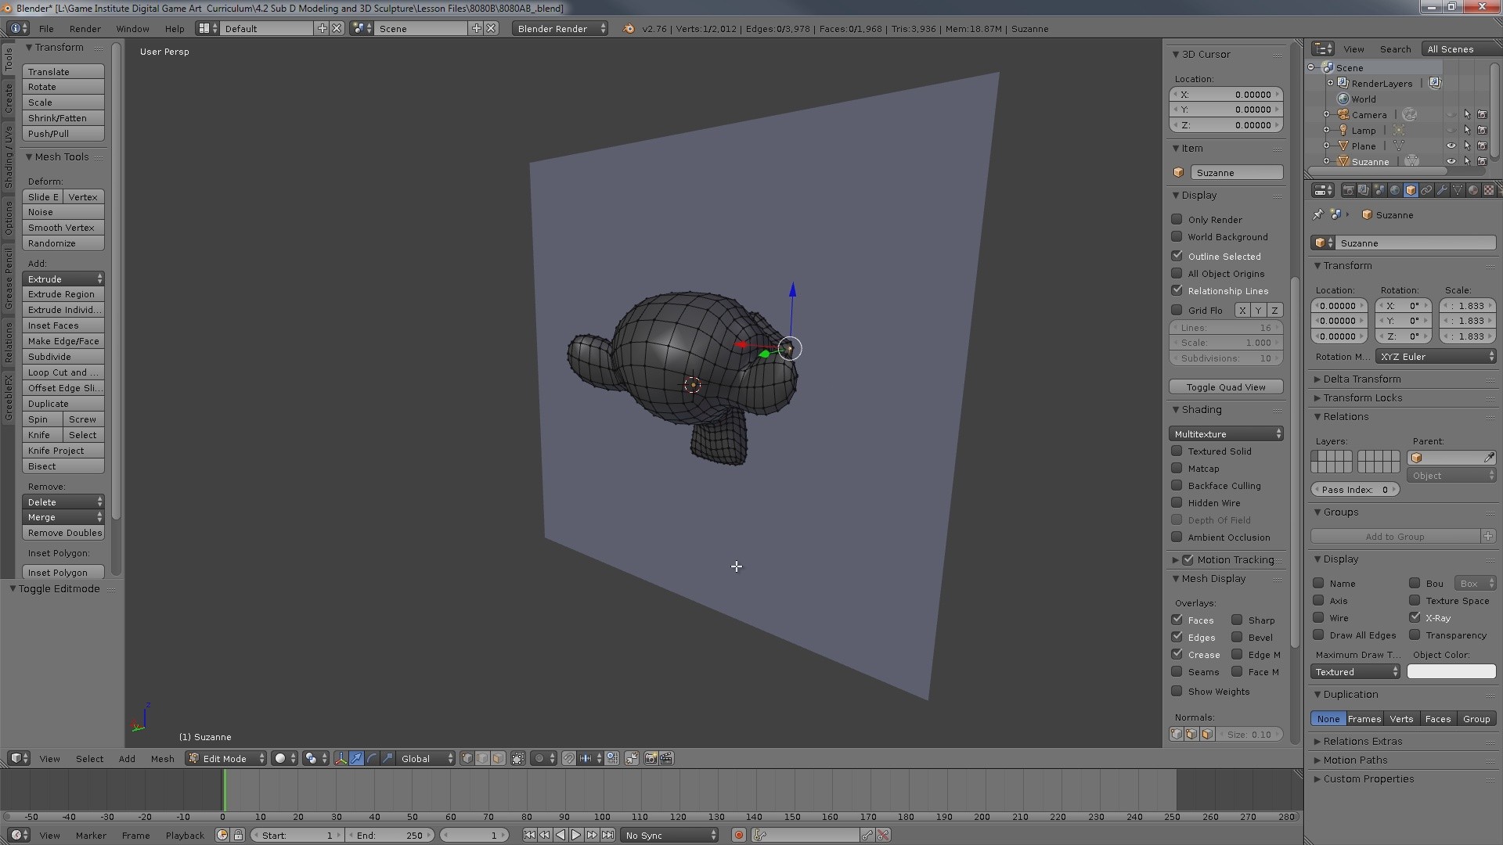Click the Normals Size value slider

click(x=1249, y=734)
